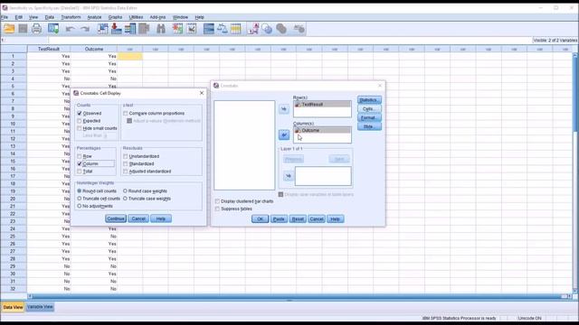Viewport: 579px width, 325px height.
Task: Select No adjustments radio button
Action: click(x=79, y=206)
